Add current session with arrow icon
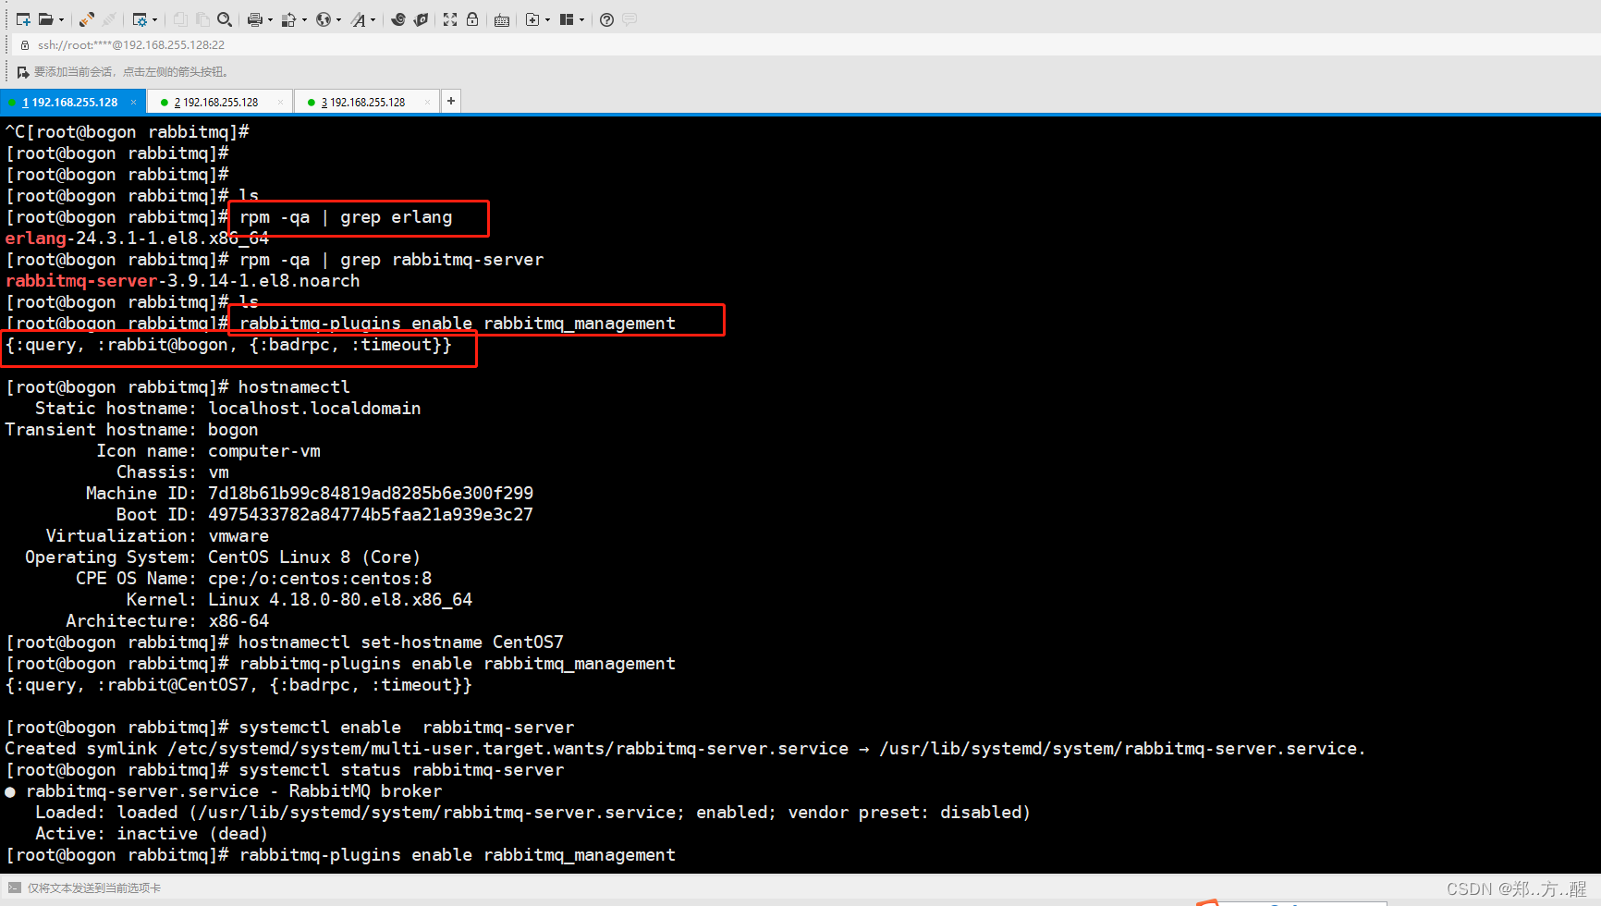The height and width of the screenshot is (906, 1601). click(x=23, y=72)
